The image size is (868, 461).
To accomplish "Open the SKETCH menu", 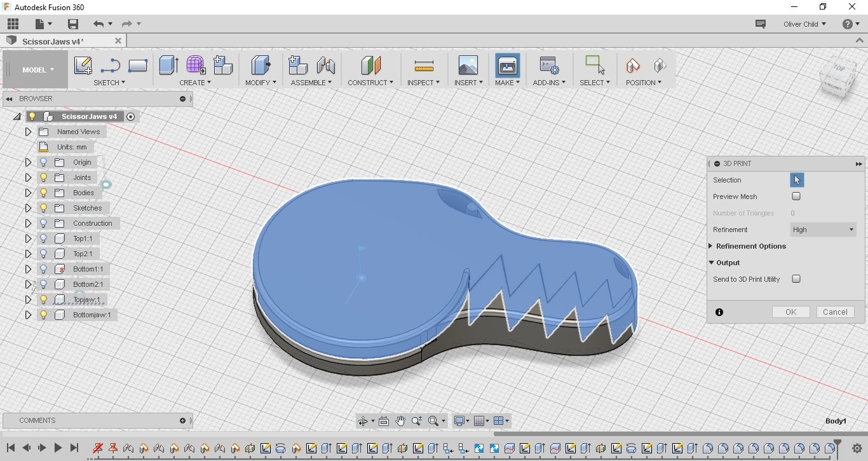I will click(109, 83).
